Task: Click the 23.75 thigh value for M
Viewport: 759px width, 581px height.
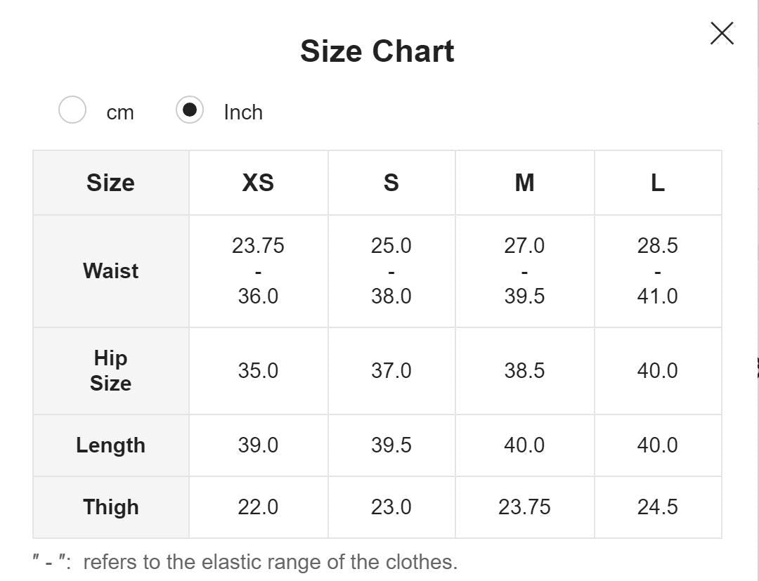Action: 524,507
